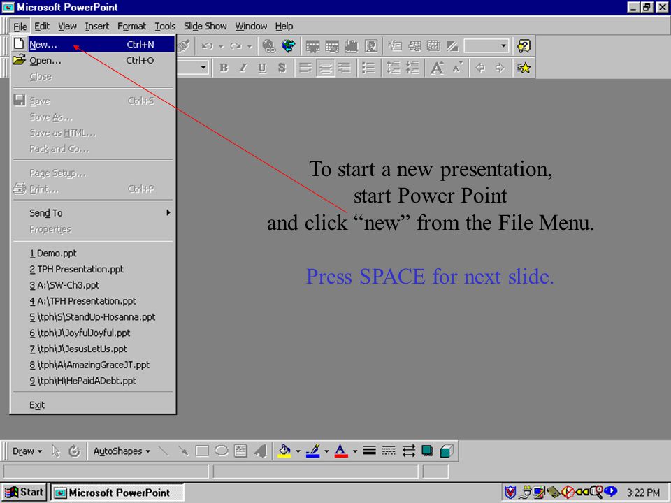Click the red Font Color A
This screenshot has width=671, height=503.
pyautogui.click(x=341, y=451)
